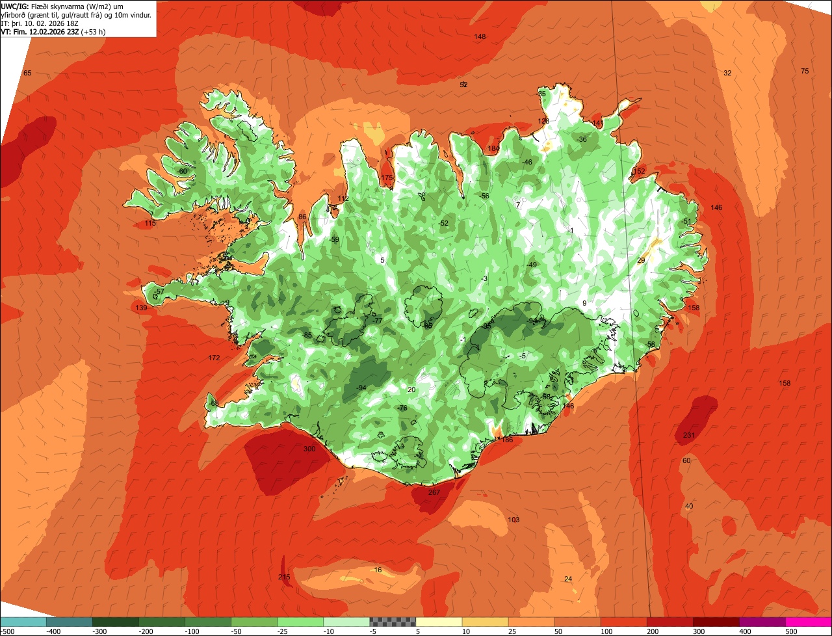The image size is (832, 636).
Task: Click the value 16 over the southern ocean
Action: click(378, 570)
